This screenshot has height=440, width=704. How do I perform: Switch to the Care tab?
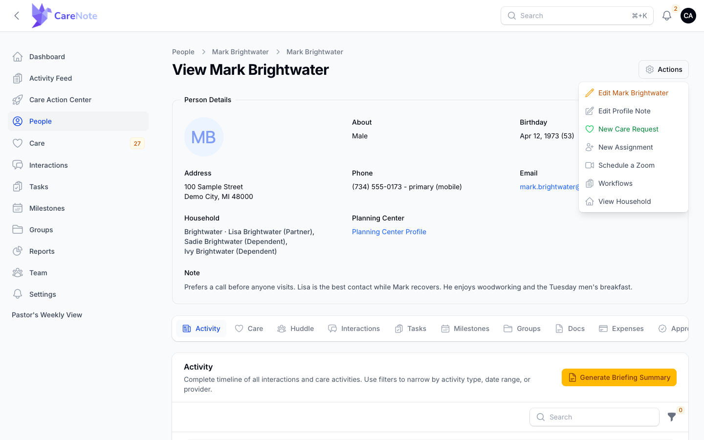tap(249, 329)
